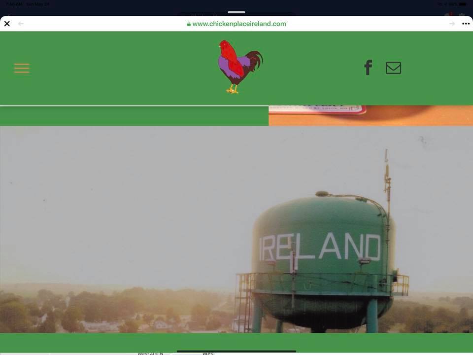The image size is (473, 355).
Task: Close the in-app browser with X
Action: [x=7, y=24]
